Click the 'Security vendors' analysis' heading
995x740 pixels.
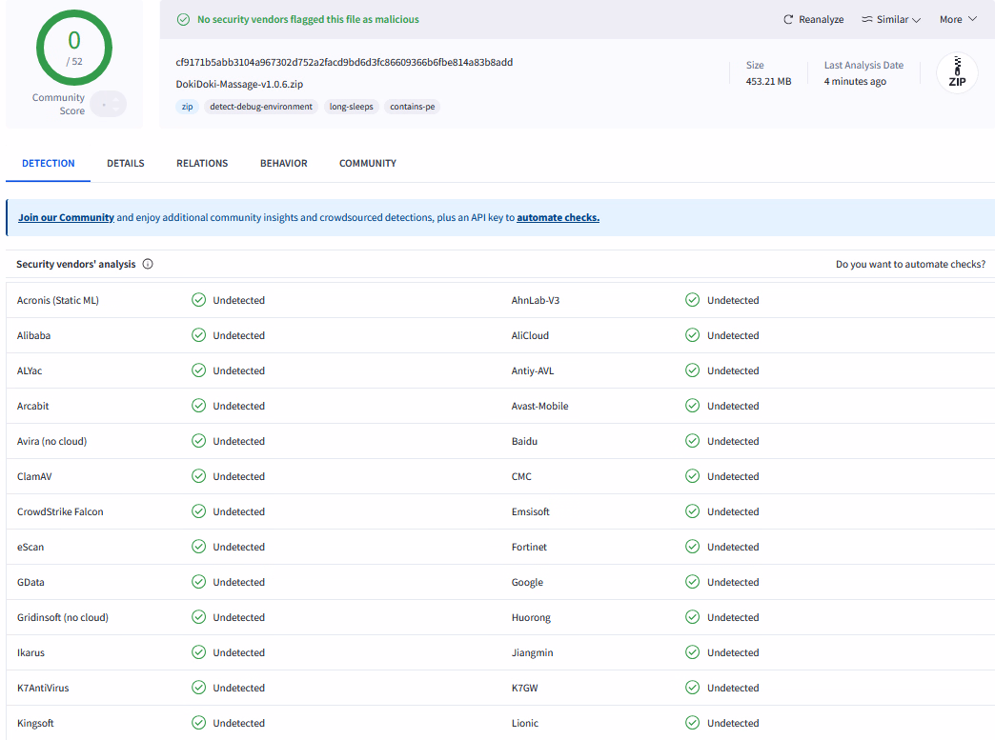tap(75, 264)
